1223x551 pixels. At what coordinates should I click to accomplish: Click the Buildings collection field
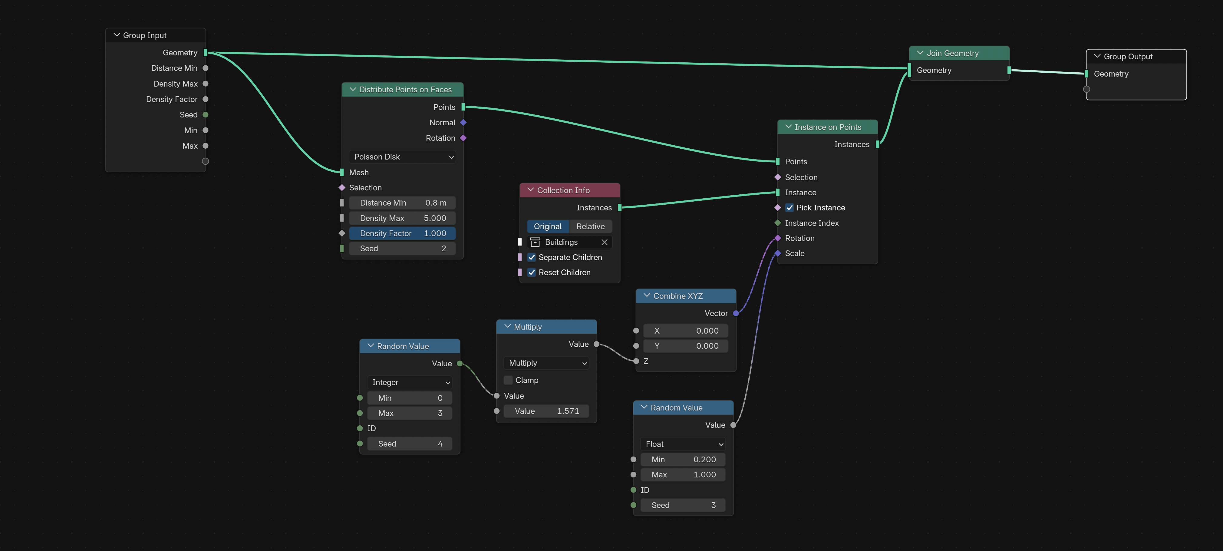[569, 242]
